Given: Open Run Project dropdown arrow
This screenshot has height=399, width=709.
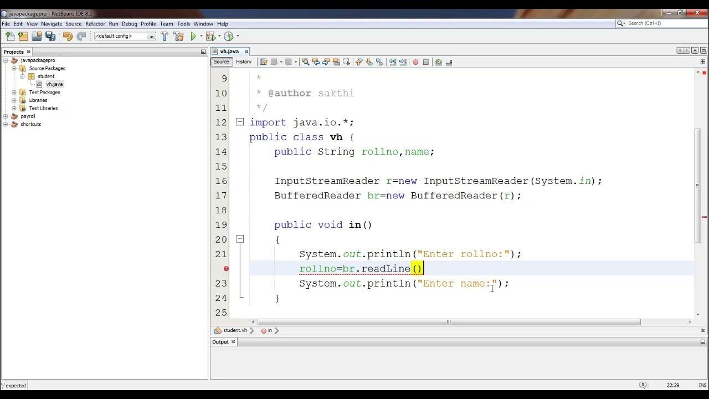Looking at the screenshot, I should 201,36.
